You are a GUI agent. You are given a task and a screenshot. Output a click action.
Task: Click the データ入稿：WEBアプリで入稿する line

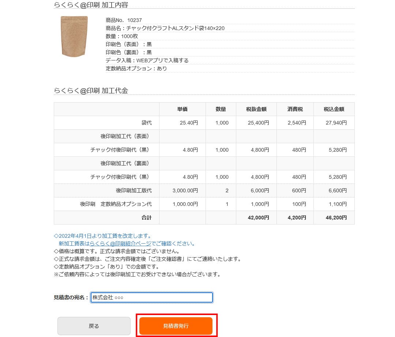(147, 60)
